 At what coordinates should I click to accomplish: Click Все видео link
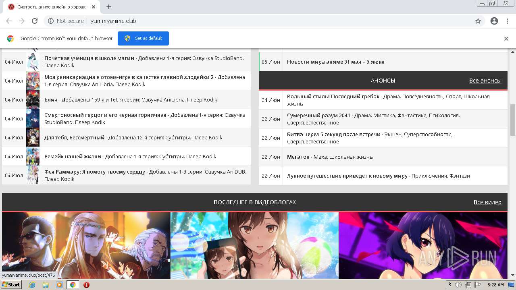pyautogui.click(x=487, y=202)
